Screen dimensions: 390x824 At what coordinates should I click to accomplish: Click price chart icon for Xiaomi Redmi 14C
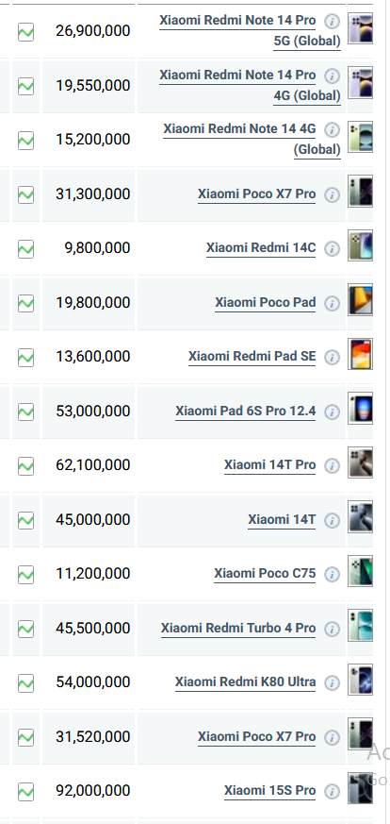point(25,248)
